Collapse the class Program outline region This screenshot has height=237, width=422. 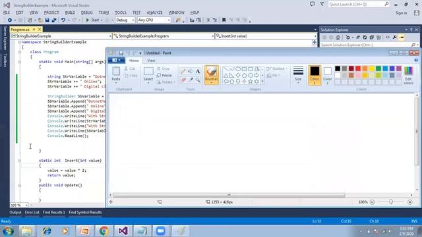[x=19, y=52]
